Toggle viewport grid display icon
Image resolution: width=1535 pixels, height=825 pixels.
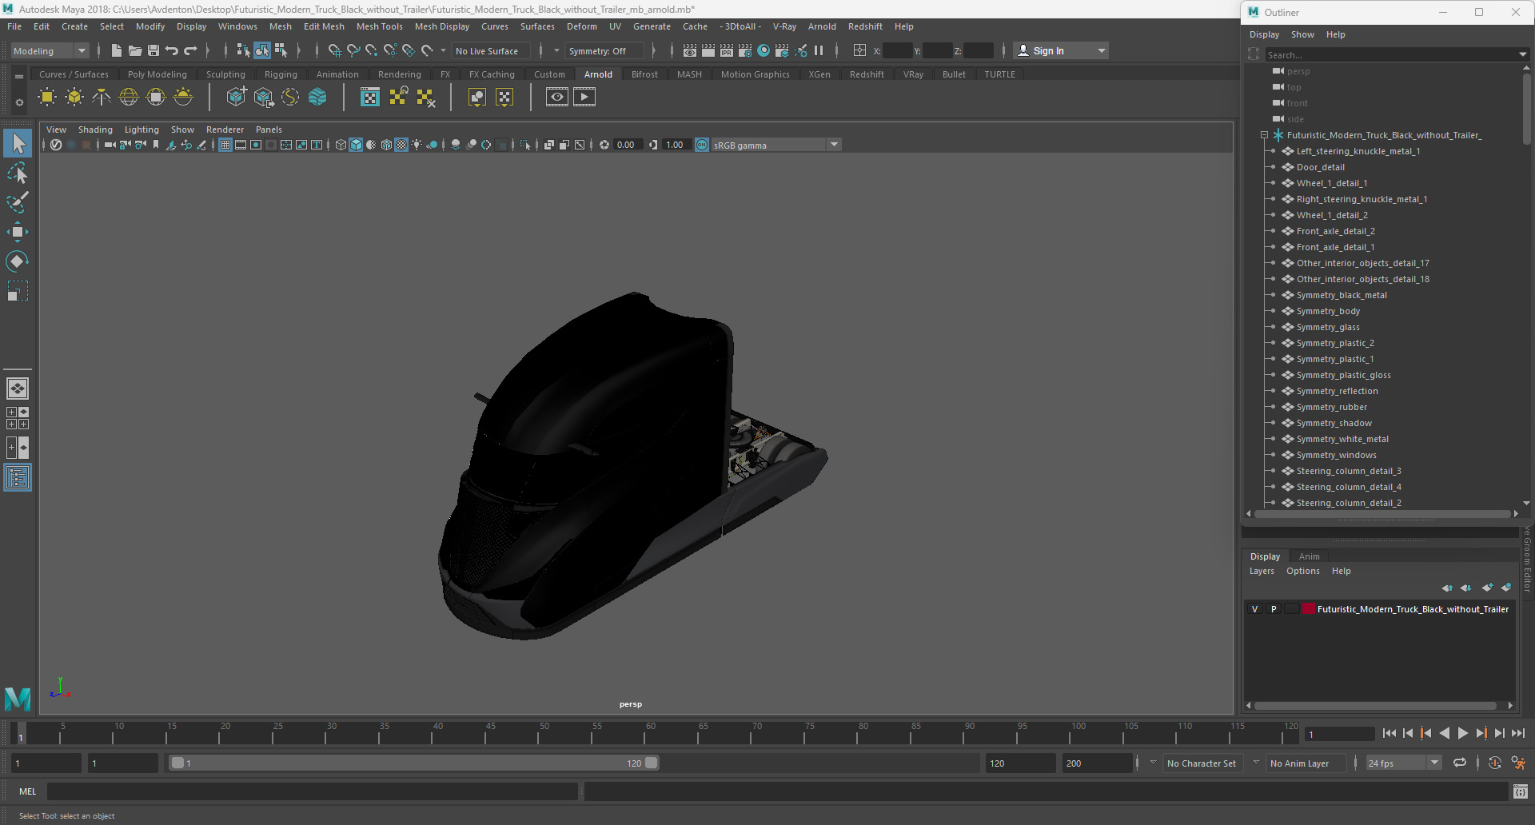[x=225, y=145]
